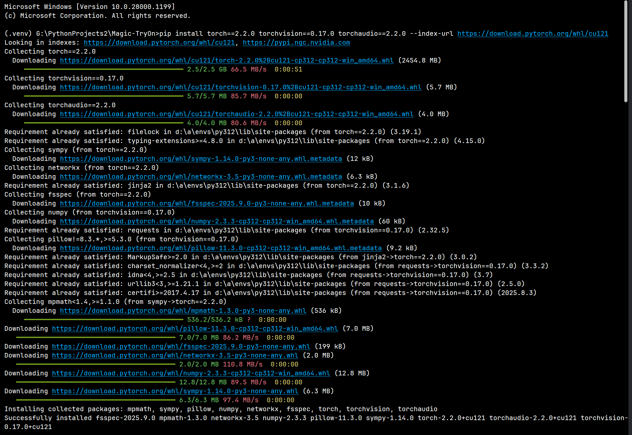Viewport: 632px width, 435px height.
Task: Click '2.5/2.5 GB' download size text
Action: coord(207,69)
